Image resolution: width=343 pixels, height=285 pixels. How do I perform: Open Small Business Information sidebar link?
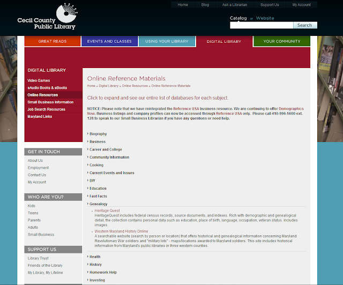coord(50,102)
